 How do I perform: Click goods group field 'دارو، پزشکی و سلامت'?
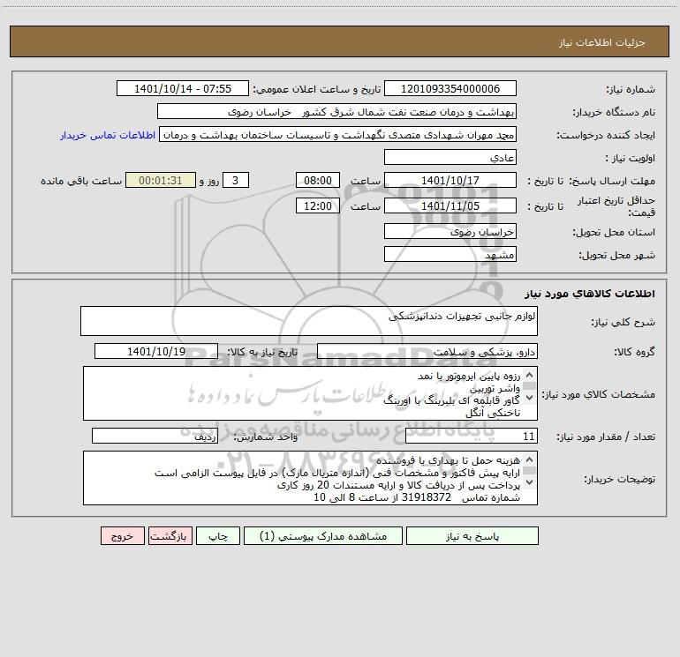[x=427, y=351]
